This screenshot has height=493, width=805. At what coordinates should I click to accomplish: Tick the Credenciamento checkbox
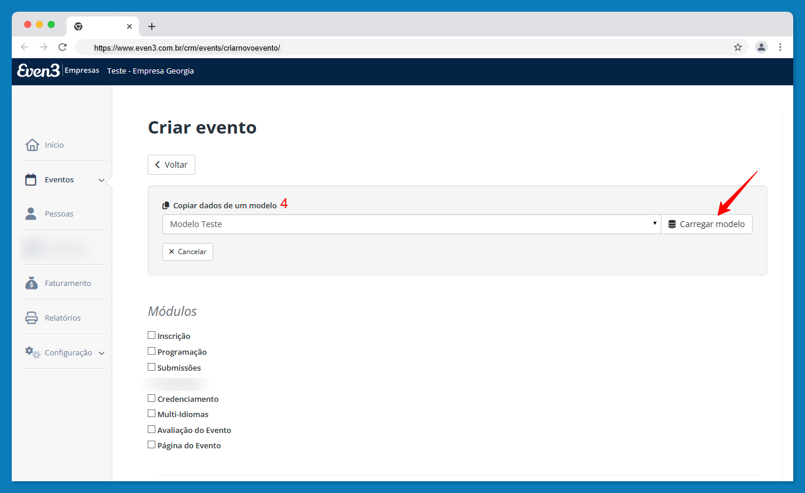click(x=152, y=398)
